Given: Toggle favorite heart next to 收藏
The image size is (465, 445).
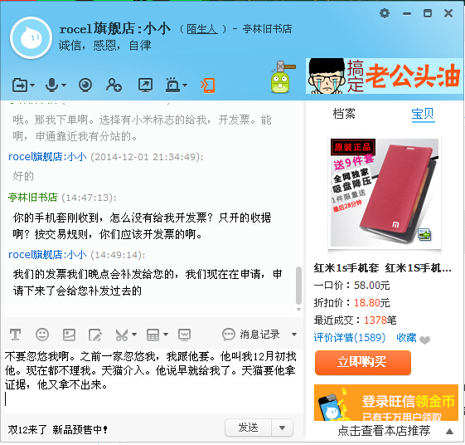Looking at the screenshot, I should click(424, 340).
